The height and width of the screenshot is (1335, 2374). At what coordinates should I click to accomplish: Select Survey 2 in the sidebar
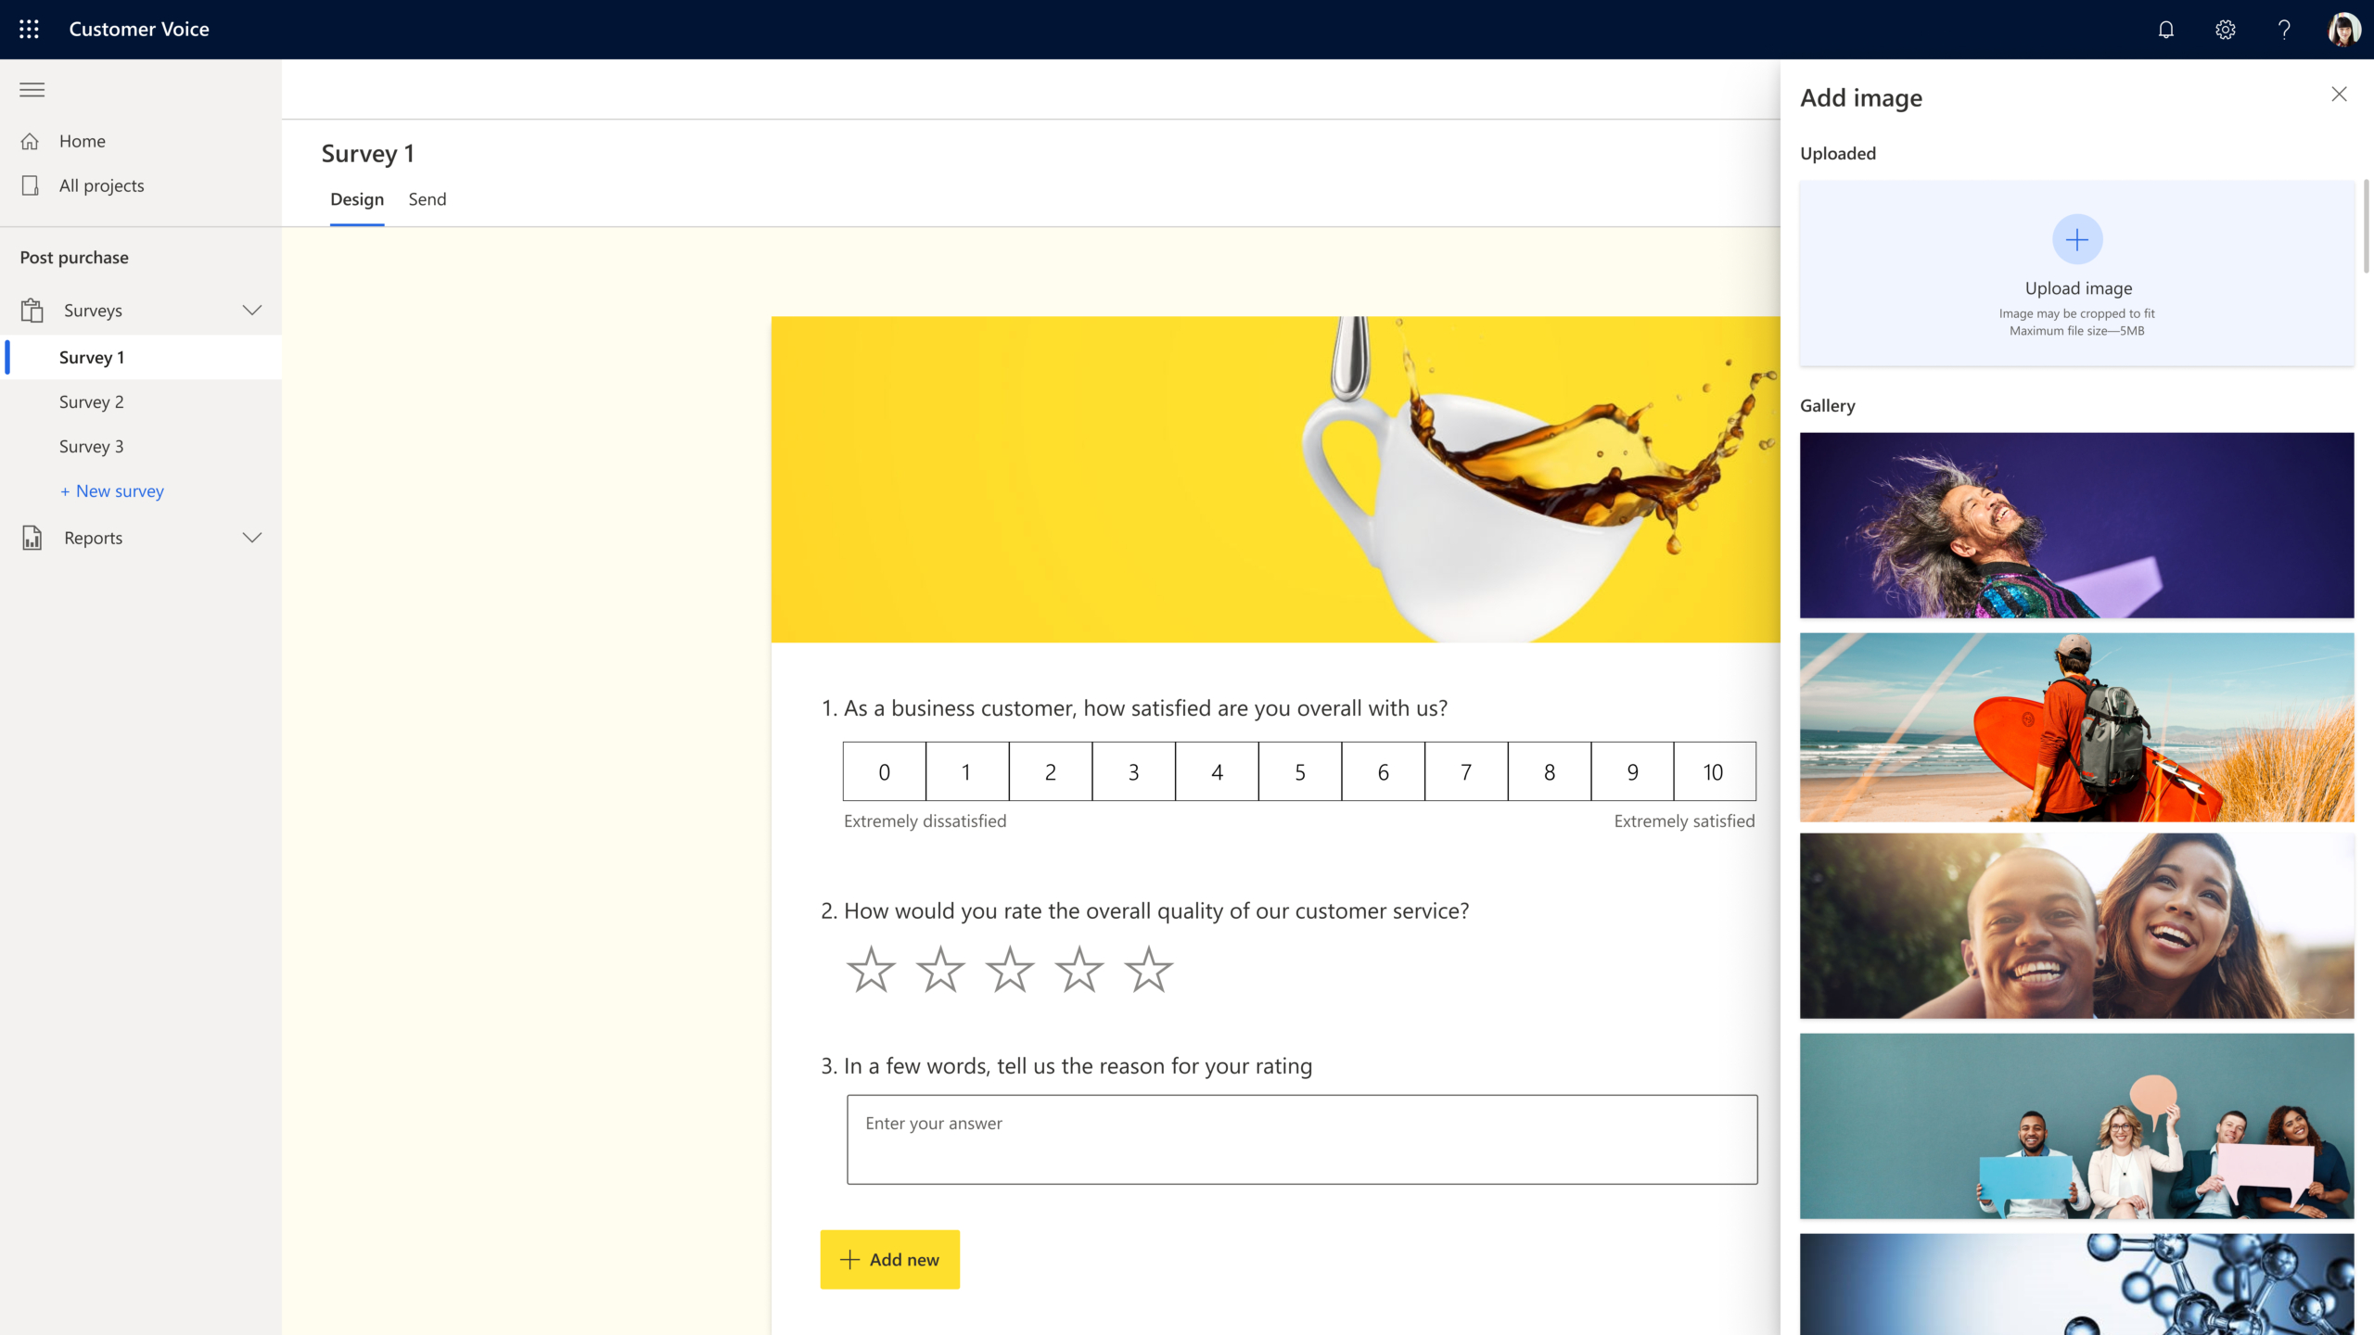92,400
